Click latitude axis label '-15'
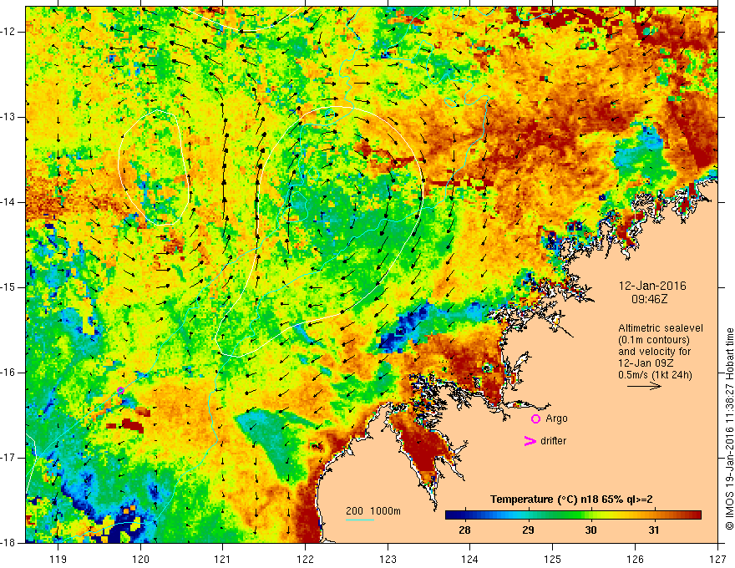This screenshot has height=568, width=735. tap(8, 287)
